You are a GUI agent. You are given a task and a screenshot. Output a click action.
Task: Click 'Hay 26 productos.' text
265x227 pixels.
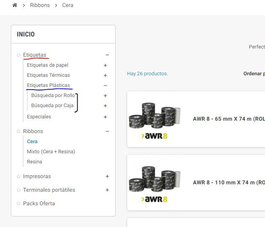click(147, 74)
